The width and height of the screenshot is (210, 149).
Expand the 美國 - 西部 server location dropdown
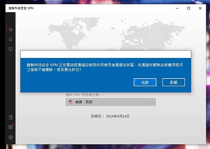[111, 102]
